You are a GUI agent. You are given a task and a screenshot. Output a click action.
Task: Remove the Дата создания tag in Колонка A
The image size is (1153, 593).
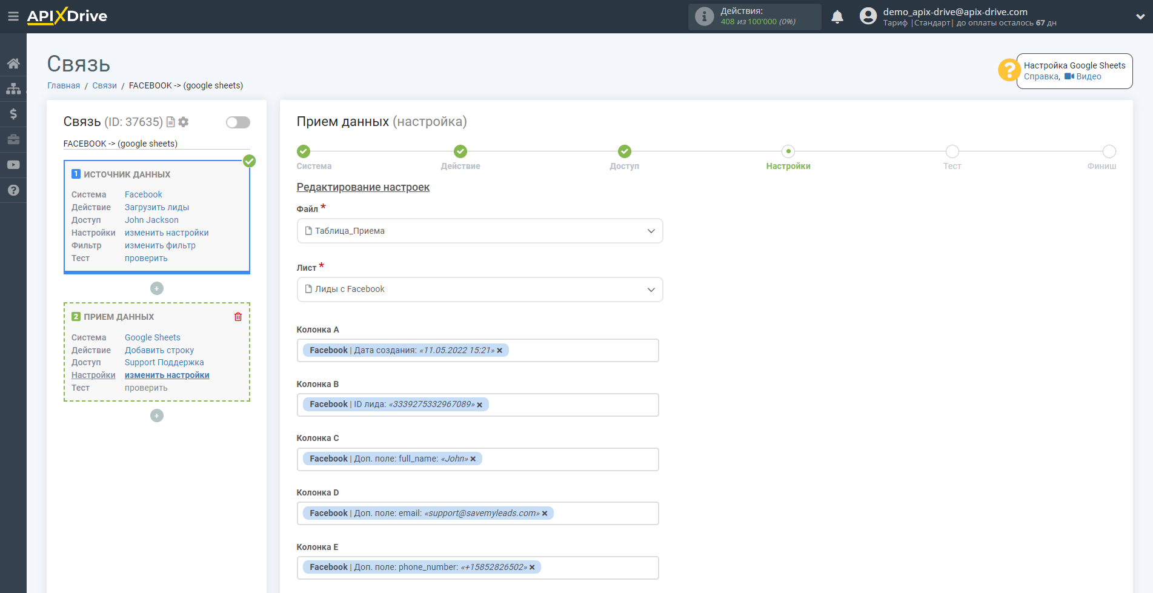pos(500,351)
